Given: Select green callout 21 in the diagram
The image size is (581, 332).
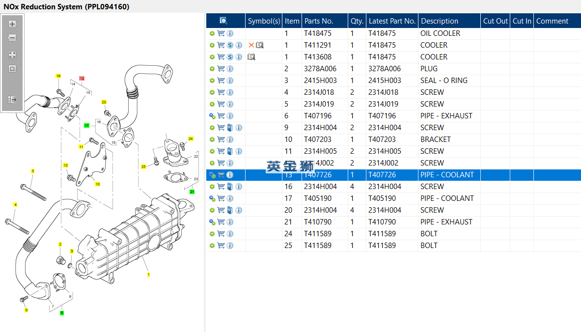Looking at the screenshot, I should [x=192, y=192].
